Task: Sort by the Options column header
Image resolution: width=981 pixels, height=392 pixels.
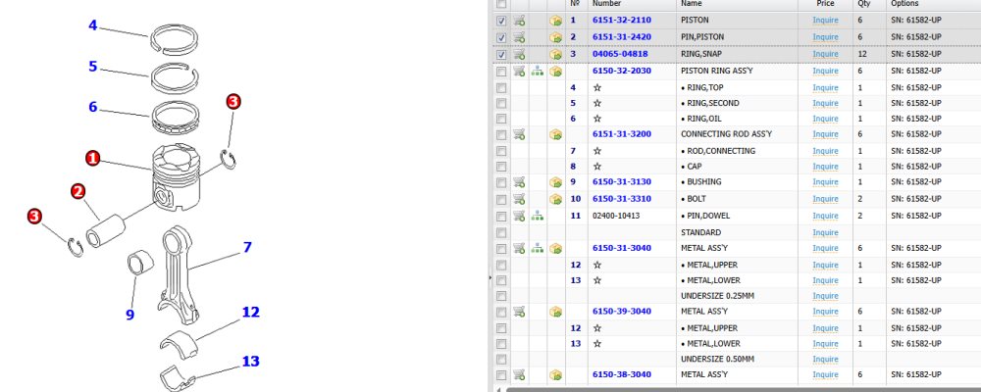Action: point(904,4)
